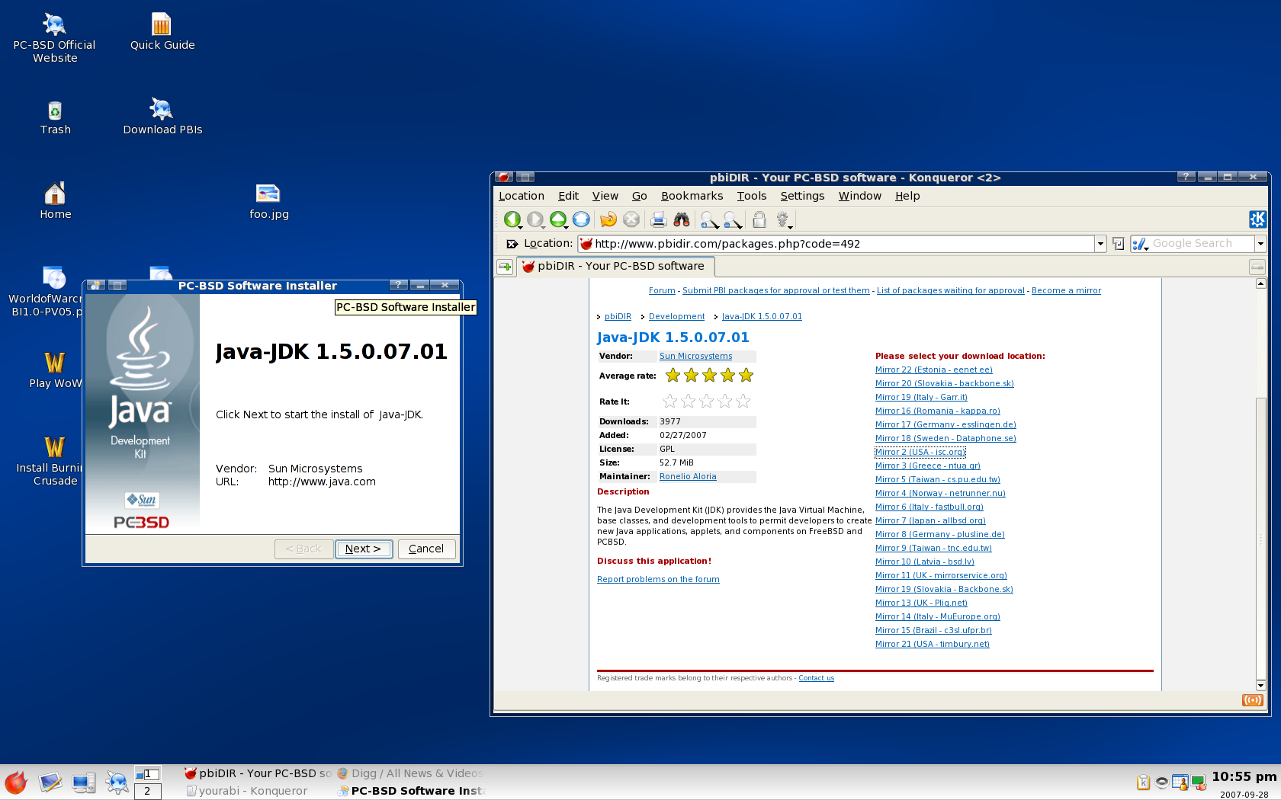Screen dimensions: 1281x800
Task: Open the PC-BSD start menu flame icon
Action: [16, 782]
